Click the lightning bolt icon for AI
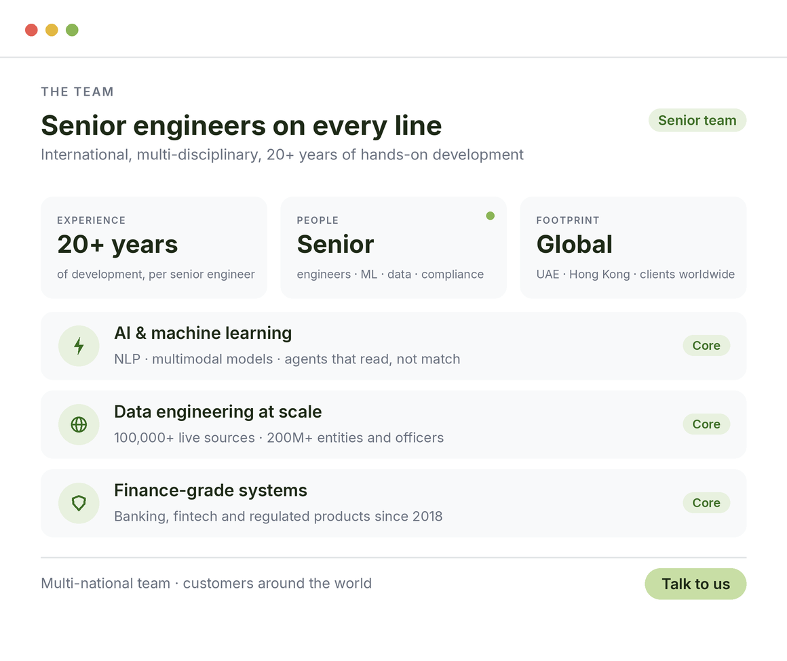Viewport: 787px width, 661px height. [79, 346]
